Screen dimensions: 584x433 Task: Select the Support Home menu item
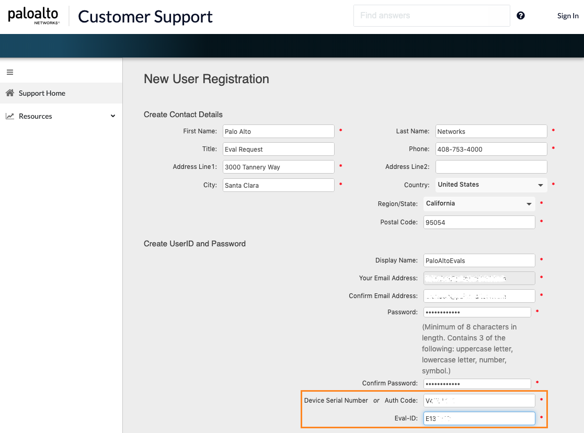point(41,93)
